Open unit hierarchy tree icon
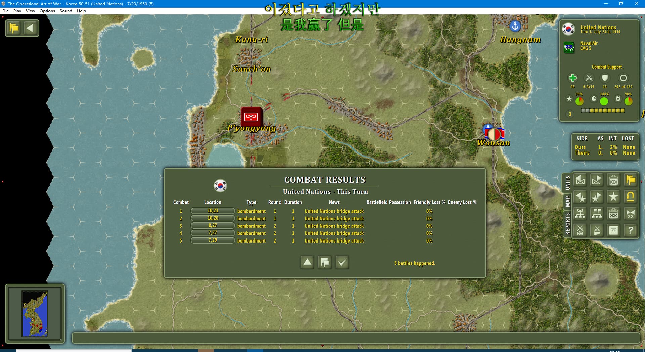This screenshot has height=352, width=645. 580,214
